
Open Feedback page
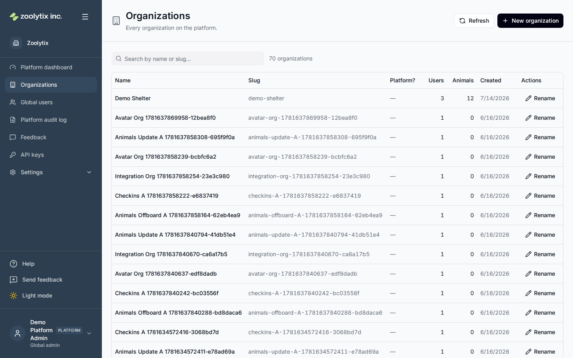pyautogui.click(x=51, y=137)
